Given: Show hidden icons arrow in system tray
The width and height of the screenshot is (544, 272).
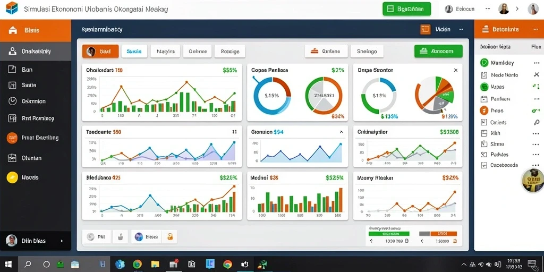Looking at the screenshot, I should point(464,265).
